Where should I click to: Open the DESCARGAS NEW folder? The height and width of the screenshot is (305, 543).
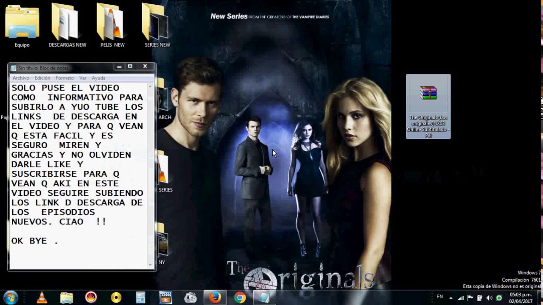point(67,25)
